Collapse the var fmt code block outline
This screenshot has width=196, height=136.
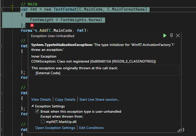tap(1, 10)
